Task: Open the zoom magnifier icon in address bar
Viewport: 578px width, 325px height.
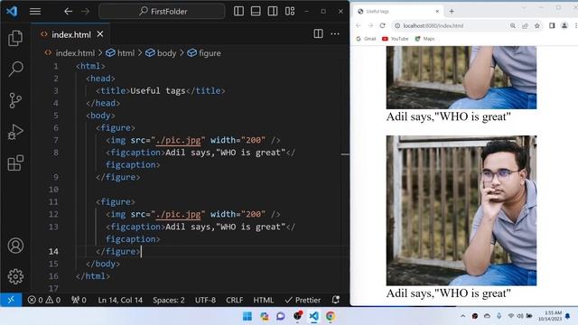Action: (513, 25)
